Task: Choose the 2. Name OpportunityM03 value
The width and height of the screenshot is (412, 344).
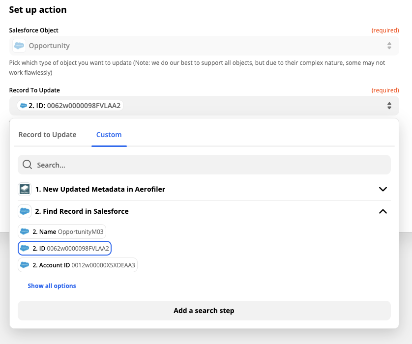Action: point(69,231)
